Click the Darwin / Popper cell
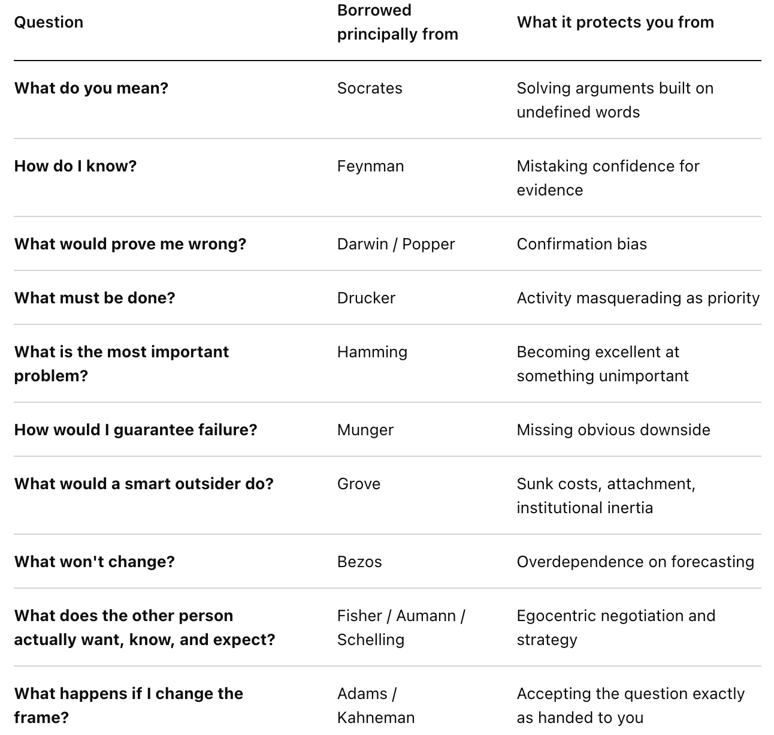This screenshot has width=774, height=735. coord(396,244)
